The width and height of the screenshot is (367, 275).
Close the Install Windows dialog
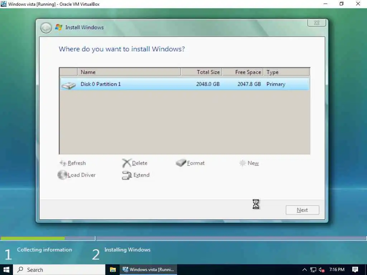tap(316, 23)
